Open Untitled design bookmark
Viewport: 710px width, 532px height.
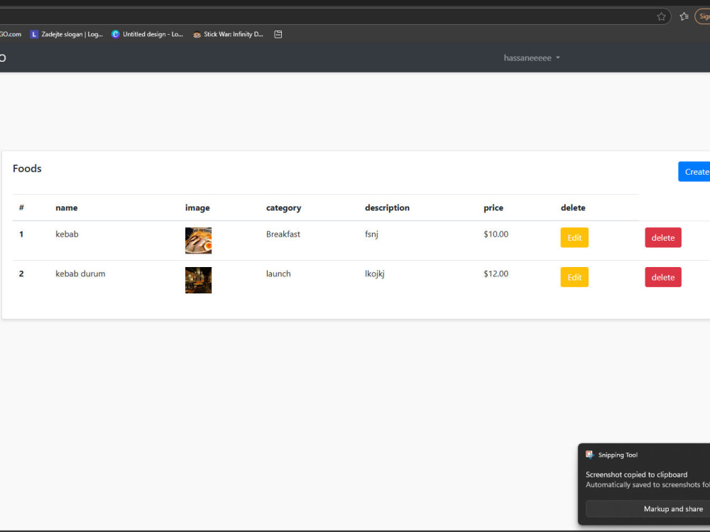pyautogui.click(x=147, y=34)
